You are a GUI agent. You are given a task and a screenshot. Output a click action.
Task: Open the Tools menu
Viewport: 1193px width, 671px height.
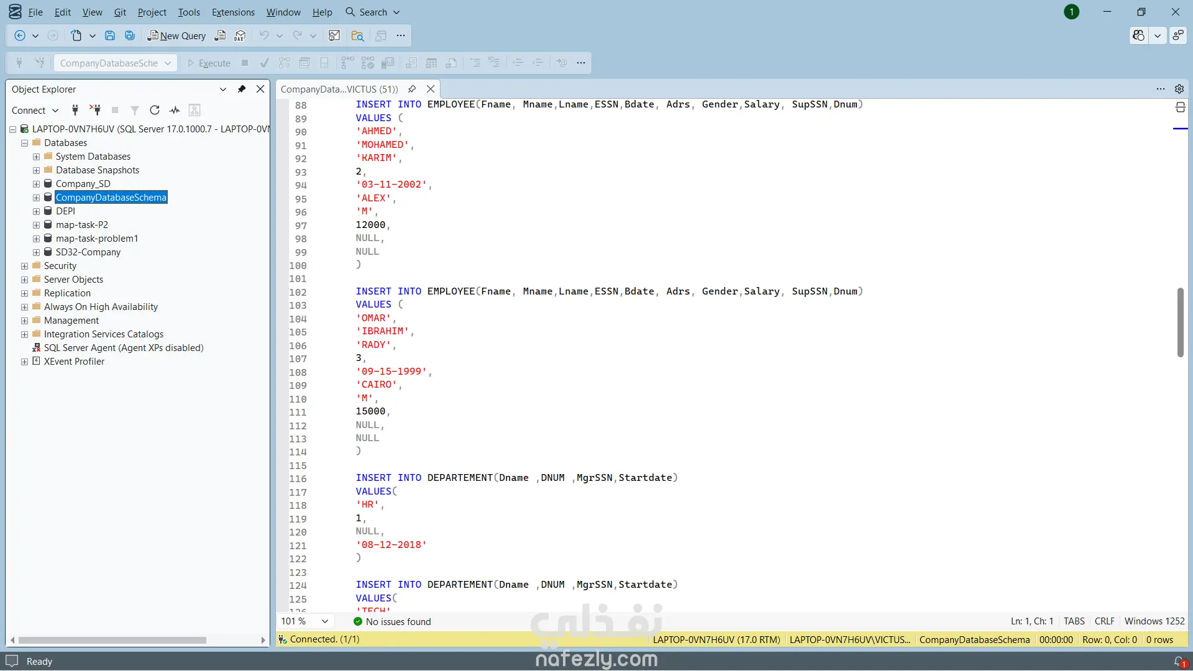189,12
